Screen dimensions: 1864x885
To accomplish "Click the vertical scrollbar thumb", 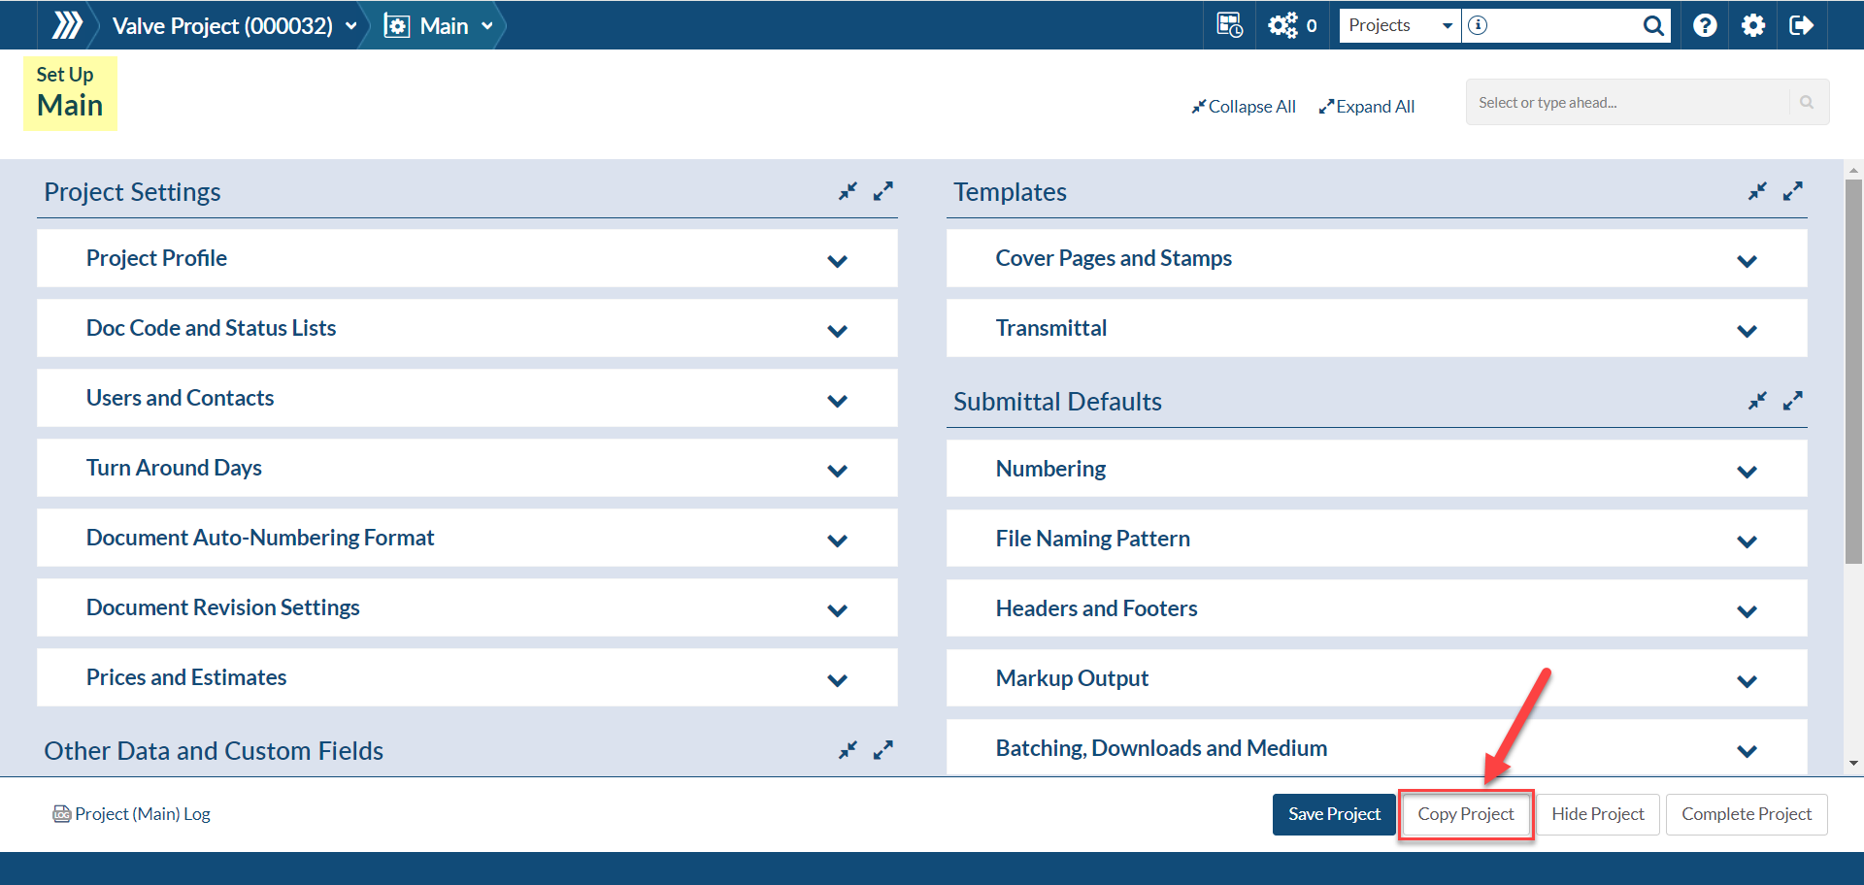I will (1853, 371).
